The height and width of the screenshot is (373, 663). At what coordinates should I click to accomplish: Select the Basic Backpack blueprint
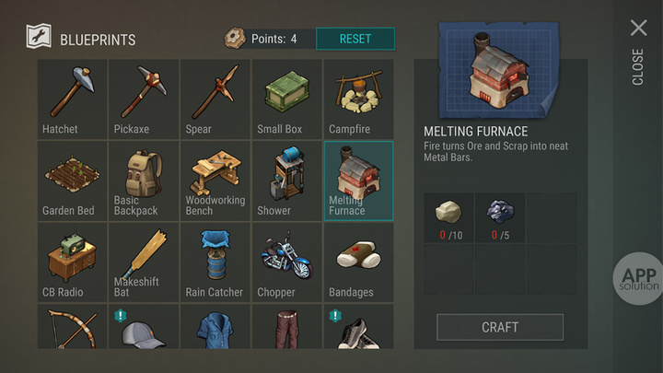(144, 181)
